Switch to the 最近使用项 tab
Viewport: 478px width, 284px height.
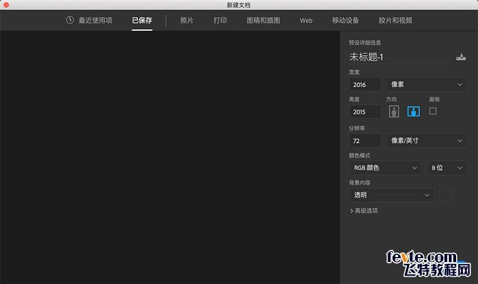89,20
